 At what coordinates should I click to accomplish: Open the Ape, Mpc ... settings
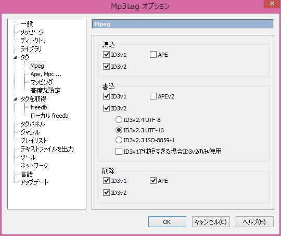coord(46,74)
